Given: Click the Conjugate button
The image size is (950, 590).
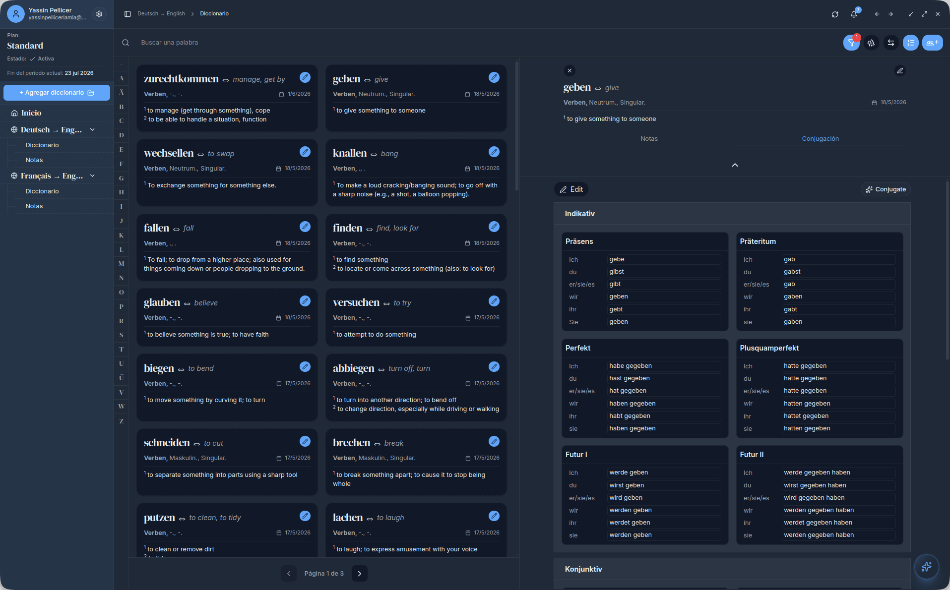Looking at the screenshot, I should point(886,189).
